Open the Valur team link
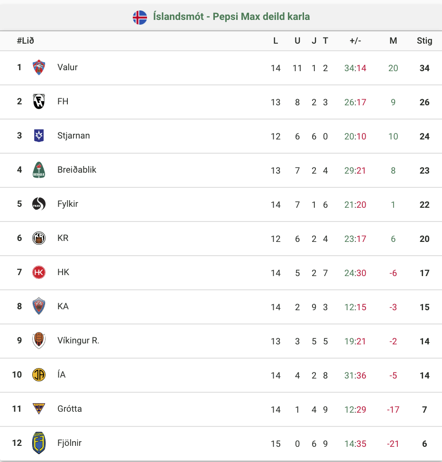The height and width of the screenshot is (462, 442). coord(67,67)
